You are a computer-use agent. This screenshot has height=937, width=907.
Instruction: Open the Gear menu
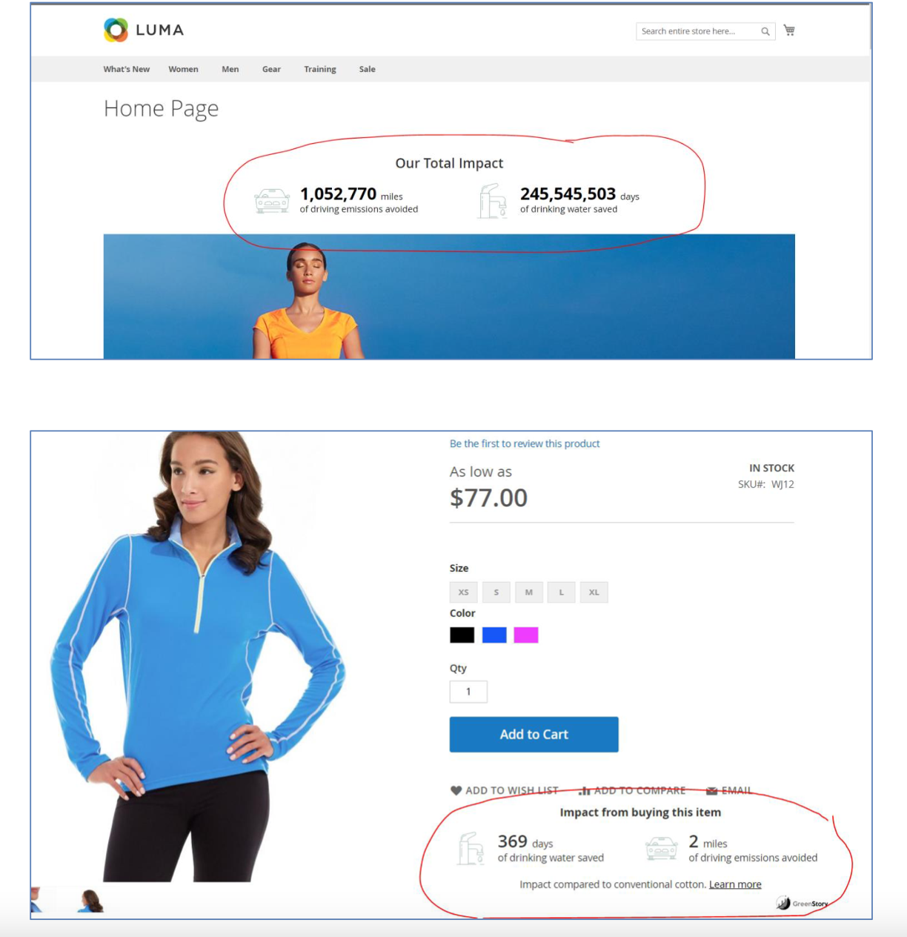(x=271, y=69)
